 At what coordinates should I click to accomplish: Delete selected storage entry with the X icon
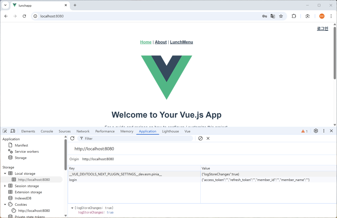(208, 138)
